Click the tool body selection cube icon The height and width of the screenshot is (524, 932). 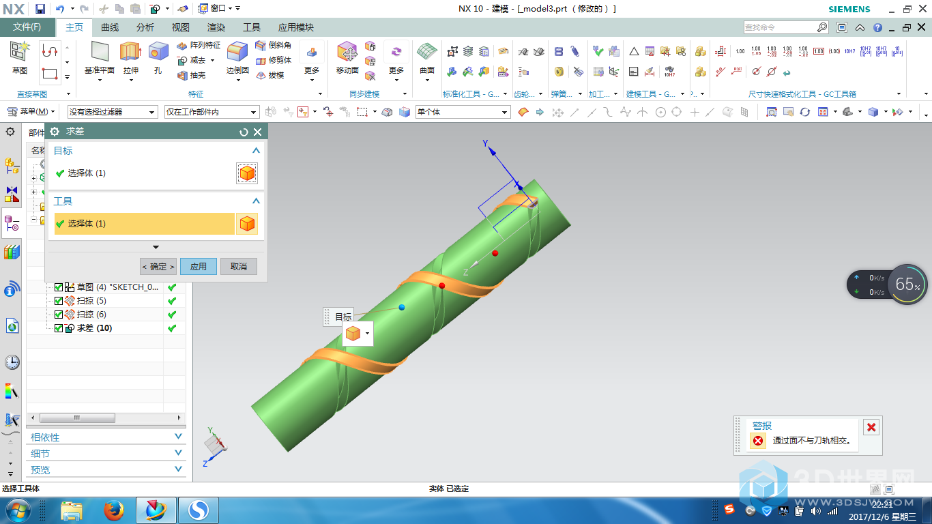tap(247, 224)
